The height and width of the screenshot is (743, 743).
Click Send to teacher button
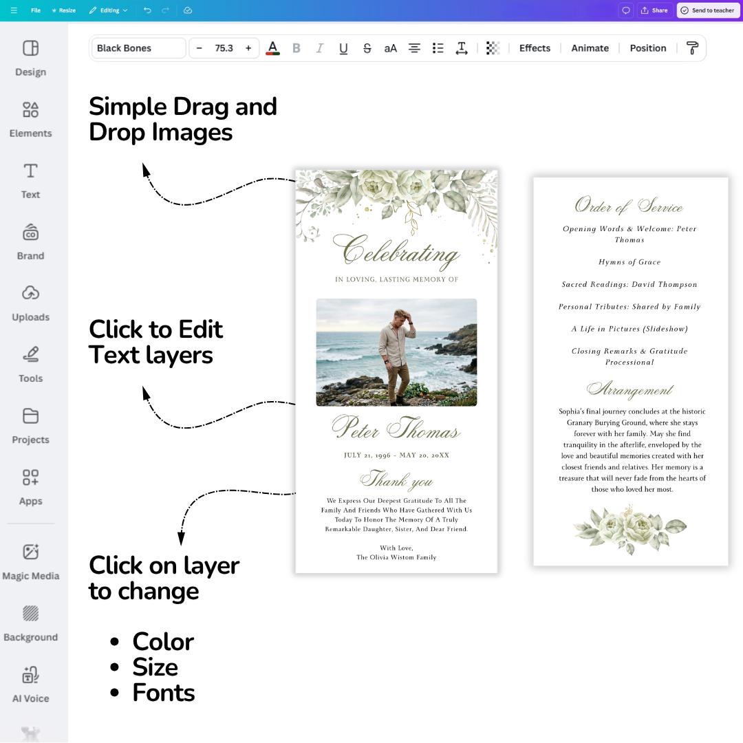708,10
